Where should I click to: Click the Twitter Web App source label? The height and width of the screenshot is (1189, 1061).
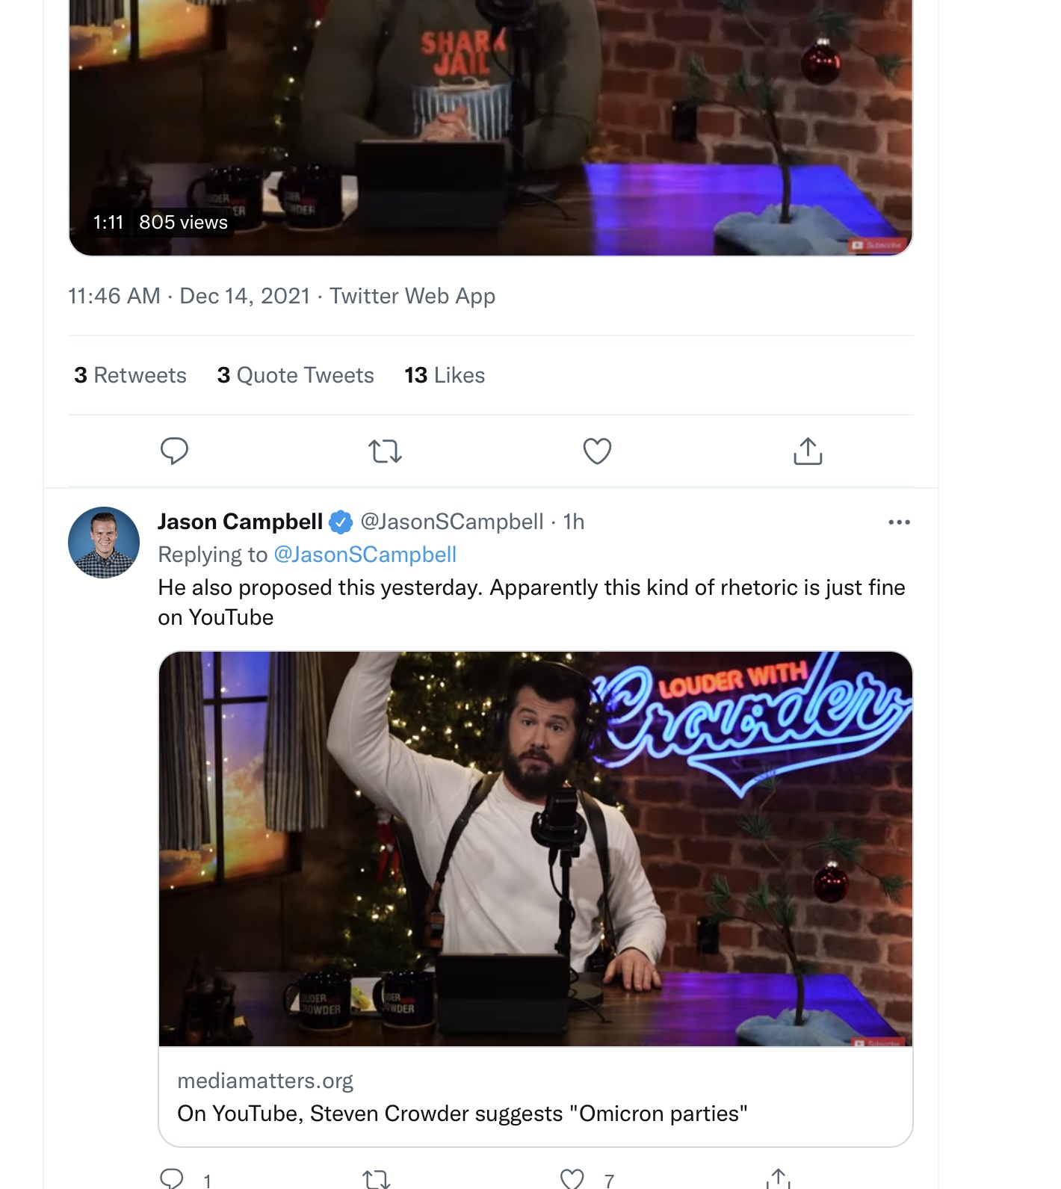coord(412,296)
